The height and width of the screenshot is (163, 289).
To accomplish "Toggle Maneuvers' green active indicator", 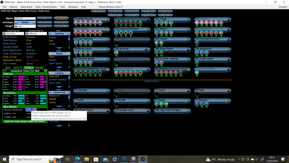I will coord(229,50).
